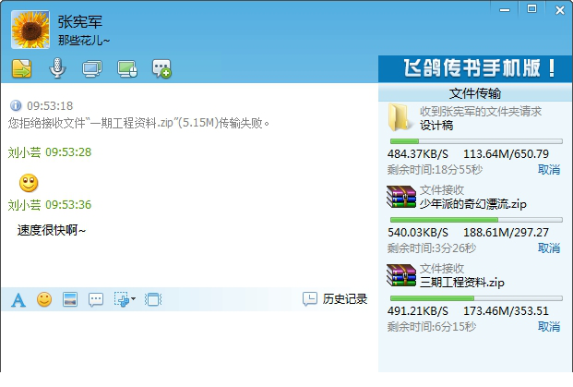Cancel the 三期工程资料.zip transfer
Image resolution: width=573 pixels, height=387 pixels.
tap(549, 327)
